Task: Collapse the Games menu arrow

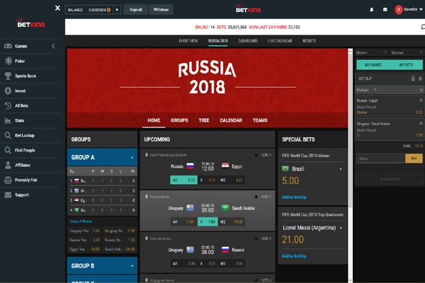Action: tap(53, 46)
